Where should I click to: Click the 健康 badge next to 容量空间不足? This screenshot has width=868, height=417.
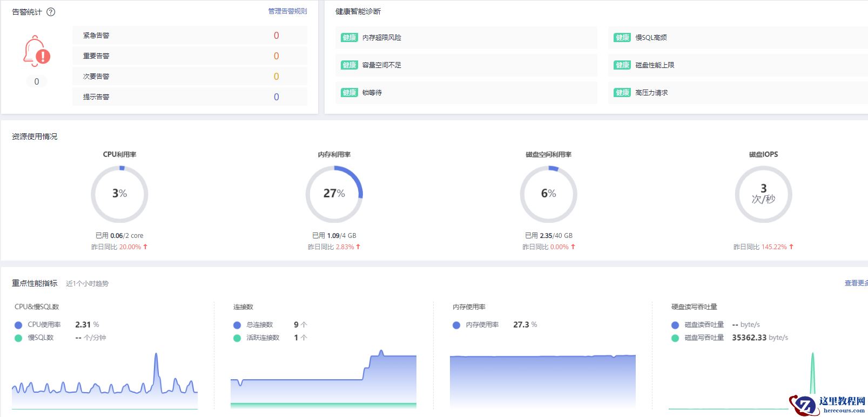point(349,65)
